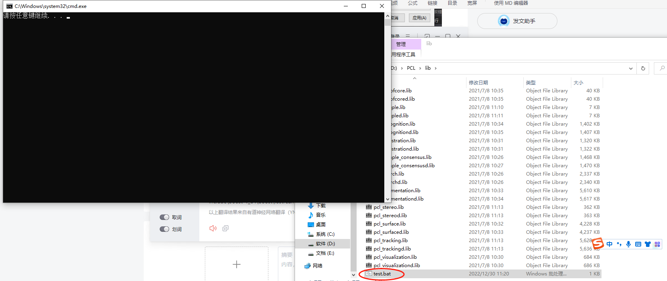The width and height of the screenshot is (667, 281).
Task: Click the pcl_tracking.lib file icon
Action: 369,241
